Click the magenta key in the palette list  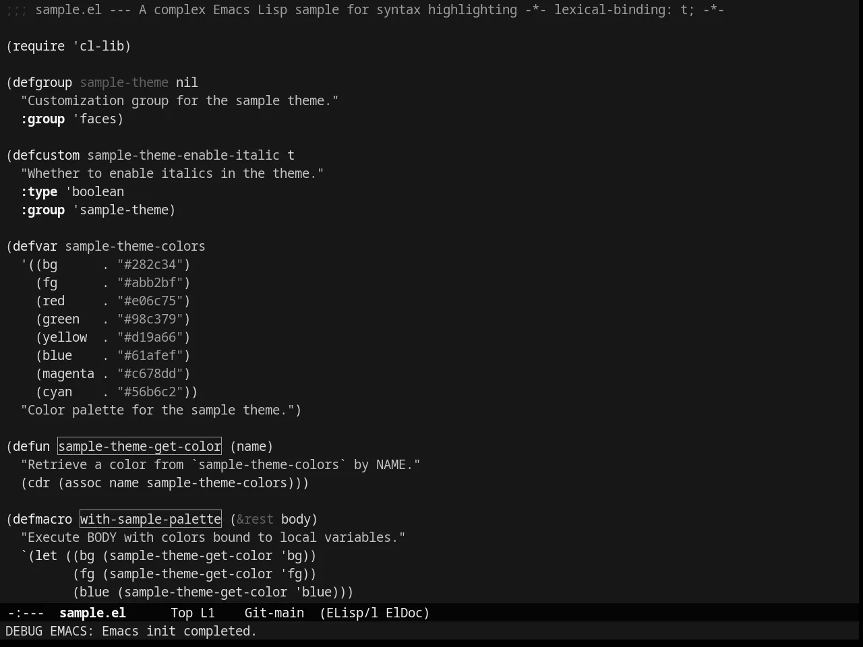68,373
